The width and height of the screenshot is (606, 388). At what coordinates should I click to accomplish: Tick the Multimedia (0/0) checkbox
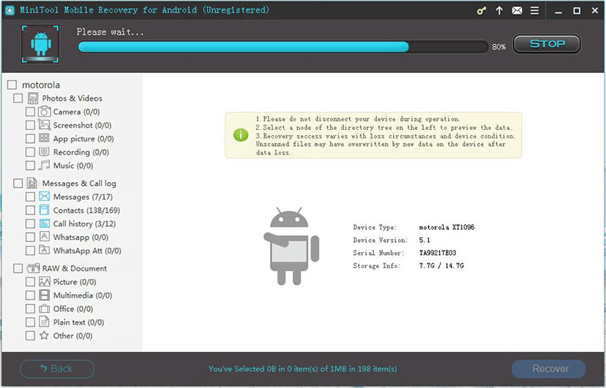pyautogui.click(x=30, y=295)
